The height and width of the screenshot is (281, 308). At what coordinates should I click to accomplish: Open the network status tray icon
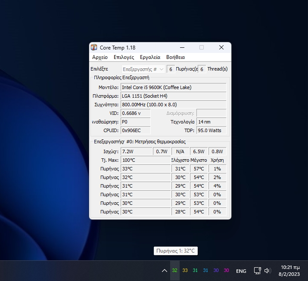[x=257, y=271]
